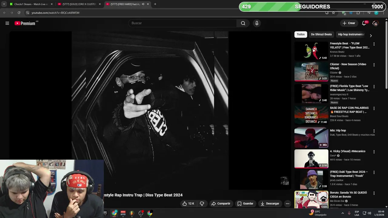Open more actions ellipsis under video
Viewport: 388px width, 218px height.
pos(287,203)
